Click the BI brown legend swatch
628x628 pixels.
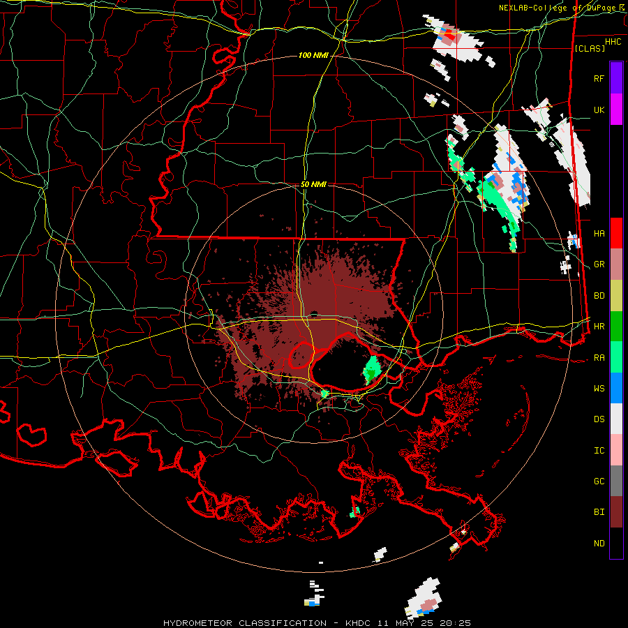point(616,512)
